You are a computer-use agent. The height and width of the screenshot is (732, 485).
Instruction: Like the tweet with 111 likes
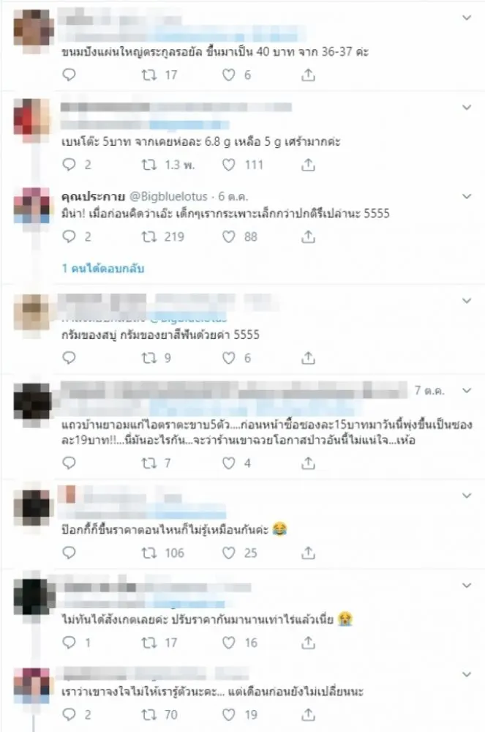[228, 164]
